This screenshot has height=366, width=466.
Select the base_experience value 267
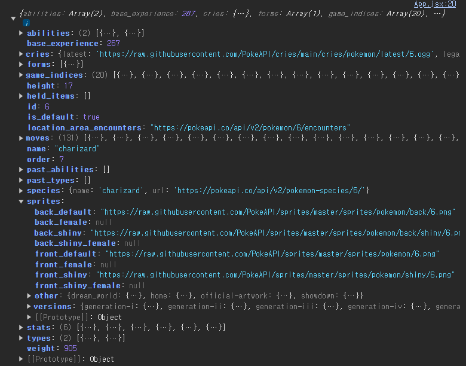pyautogui.click(x=114, y=44)
